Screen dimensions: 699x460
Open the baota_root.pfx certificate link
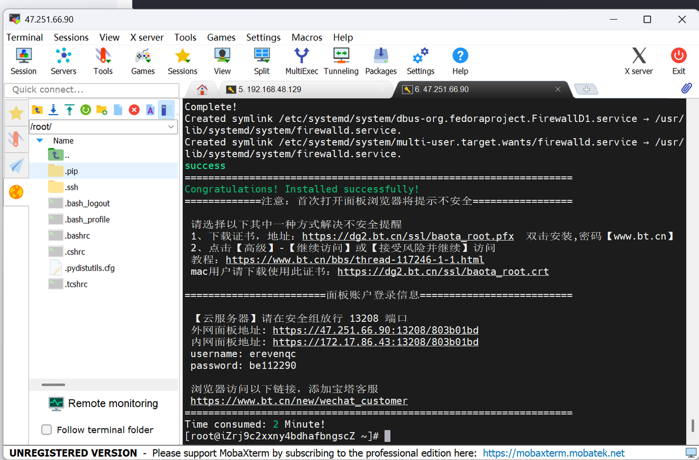[408, 237]
